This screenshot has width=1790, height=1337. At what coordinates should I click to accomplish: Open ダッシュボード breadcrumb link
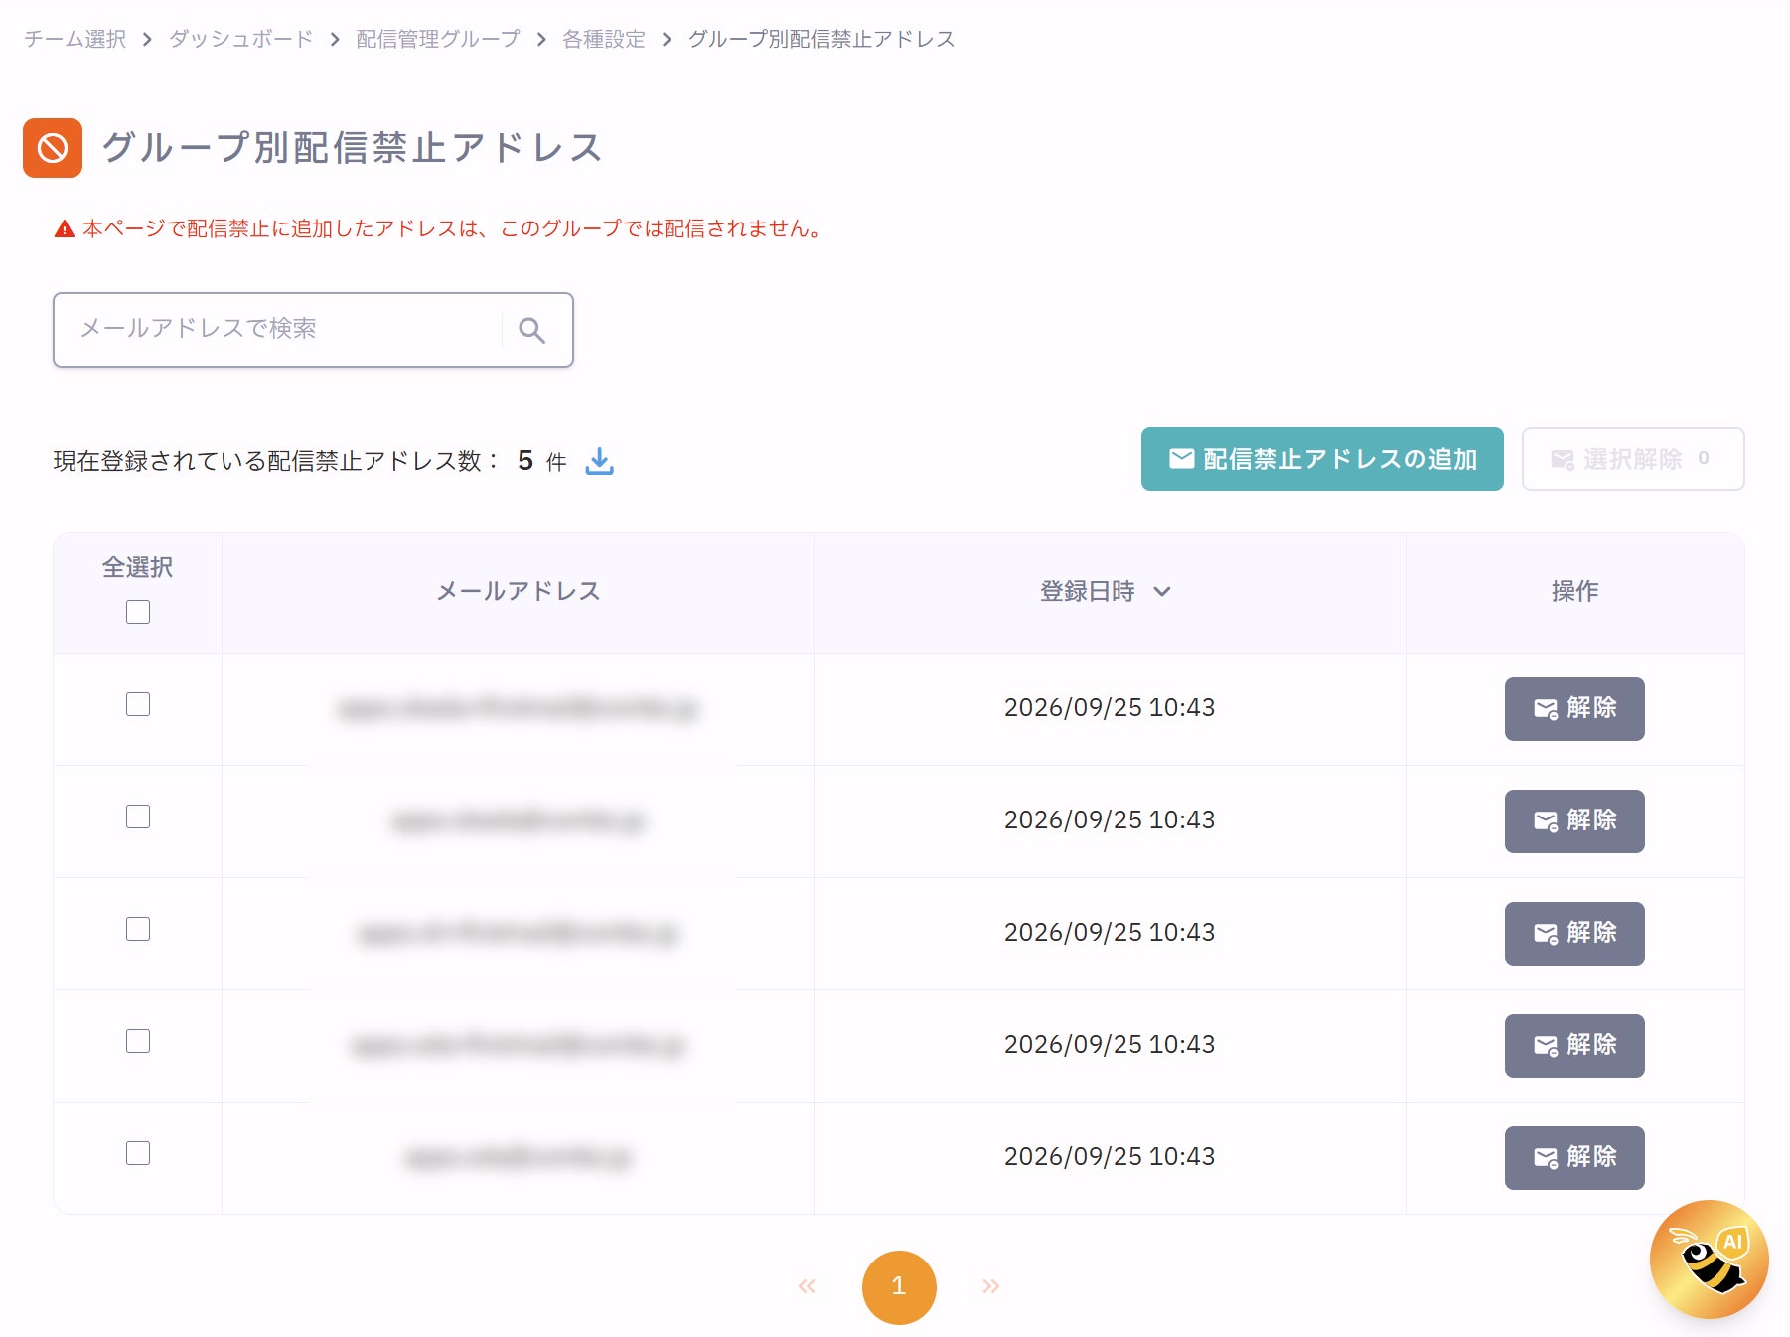[x=241, y=39]
